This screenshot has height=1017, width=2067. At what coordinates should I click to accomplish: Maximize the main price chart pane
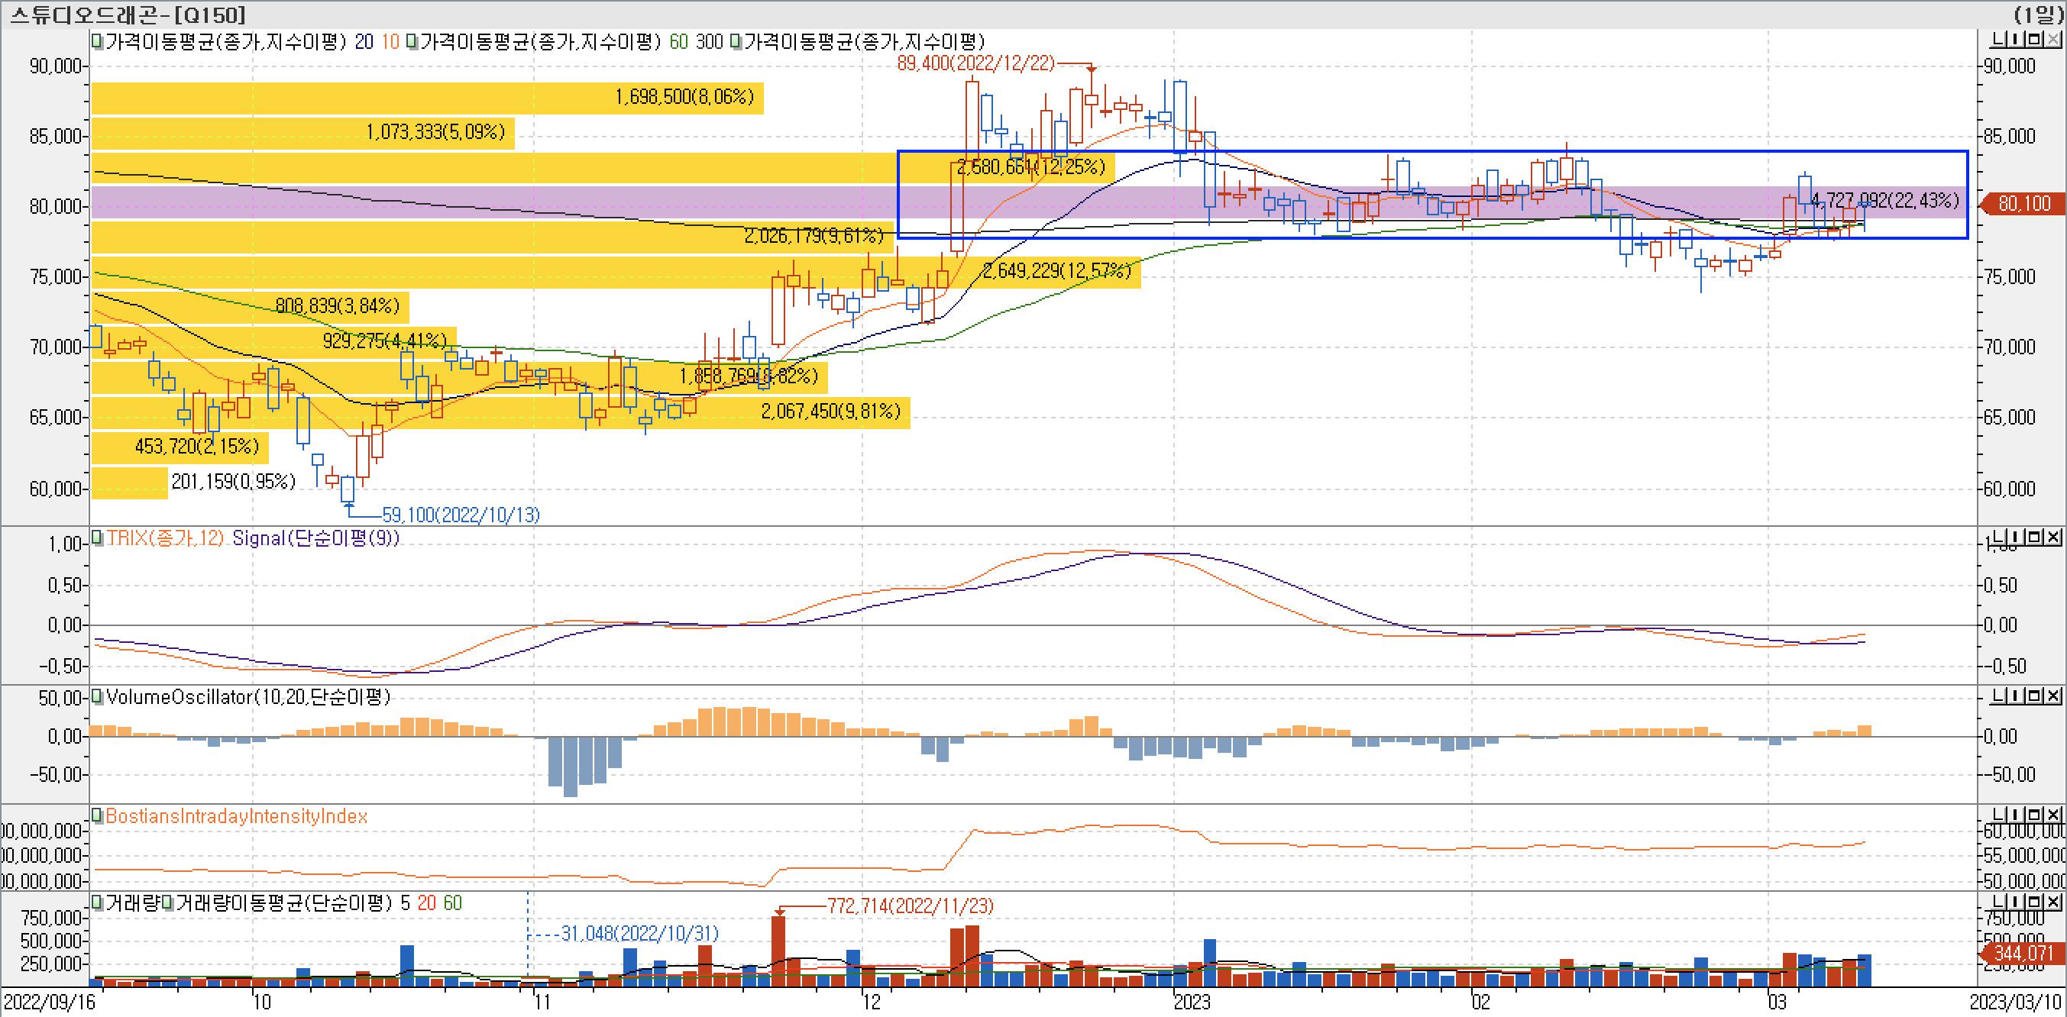pyautogui.click(x=2035, y=39)
